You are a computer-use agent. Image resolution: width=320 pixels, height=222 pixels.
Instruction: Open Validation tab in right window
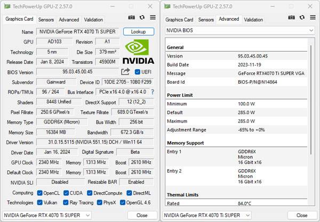(253, 20)
